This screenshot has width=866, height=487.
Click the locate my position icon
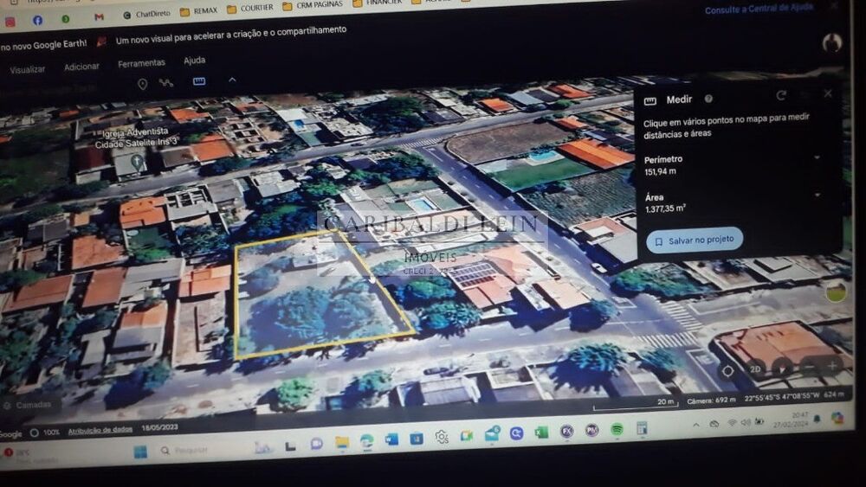tap(727, 370)
